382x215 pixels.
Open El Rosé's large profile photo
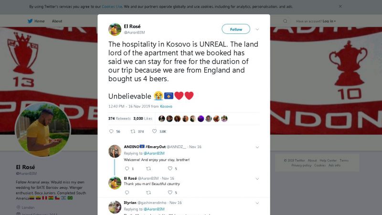tap(43, 129)
